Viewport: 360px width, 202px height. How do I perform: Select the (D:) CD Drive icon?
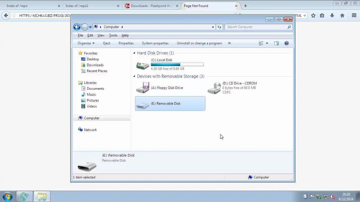pos(214,88)
